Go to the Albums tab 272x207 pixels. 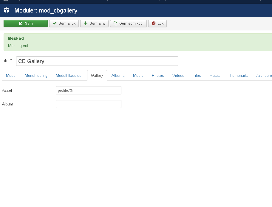click(118, 76)
